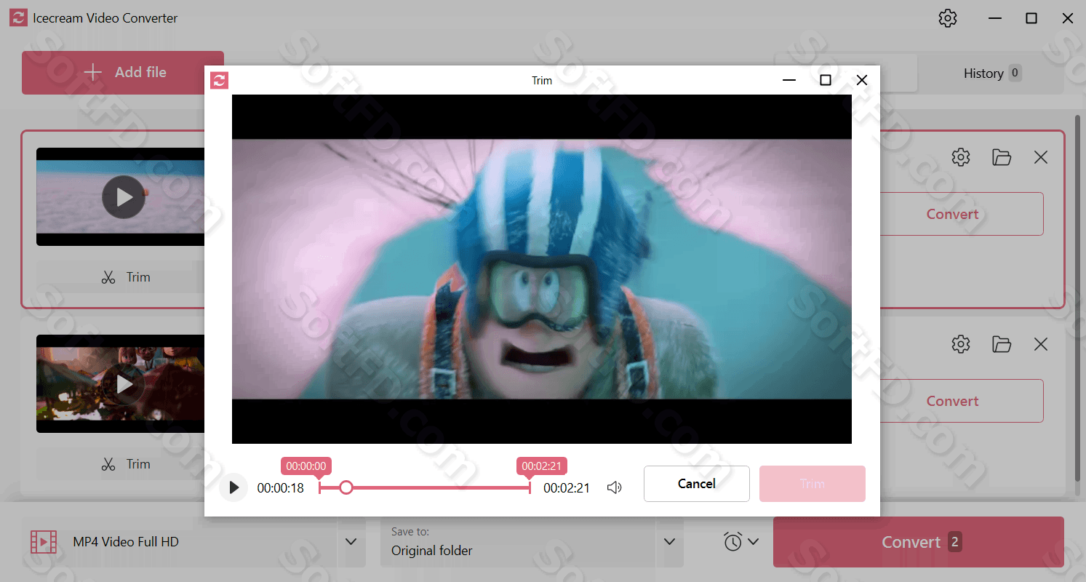This screenshot has height=582, width=1086.
Task: Click Cancel in the Trim dialog
Action: 696,484
